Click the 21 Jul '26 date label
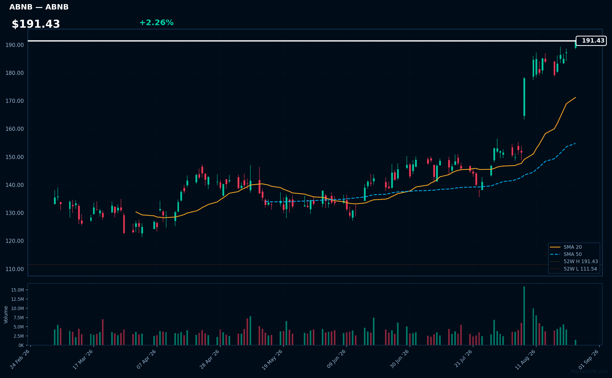Screen dimensions: 612x378 463,359
